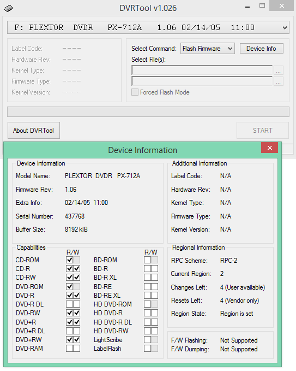
Task: Click the flashing progress bar
Action: 148,111
